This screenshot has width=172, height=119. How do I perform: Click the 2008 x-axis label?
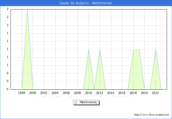(x=78, y=93)
